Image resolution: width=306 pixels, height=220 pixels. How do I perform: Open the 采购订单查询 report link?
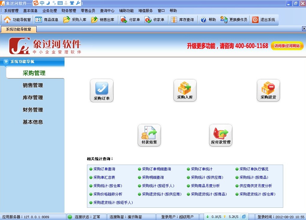click(x=104, y=169)
